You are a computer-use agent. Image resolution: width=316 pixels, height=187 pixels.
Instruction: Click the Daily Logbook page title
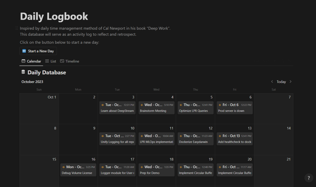click(x=54, y=16)
